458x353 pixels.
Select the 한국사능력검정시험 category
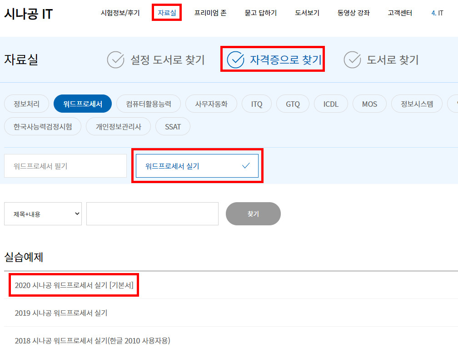[43, 126]
